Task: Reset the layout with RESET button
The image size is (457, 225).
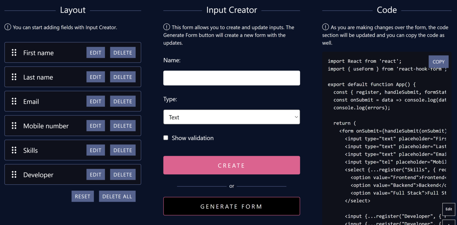Action: [x=83, y=196]
